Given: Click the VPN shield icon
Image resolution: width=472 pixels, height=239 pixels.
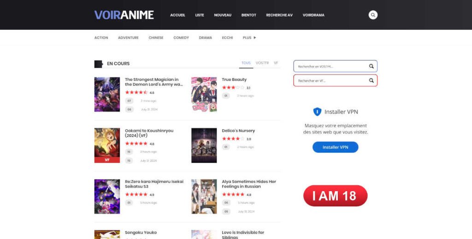Looking at the screenshot, I should [x=317, y=112].
